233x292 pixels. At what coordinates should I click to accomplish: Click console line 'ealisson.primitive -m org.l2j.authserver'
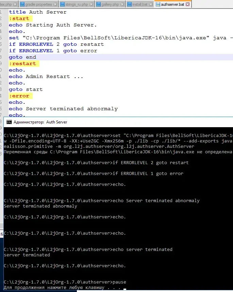tap(99, 147)
